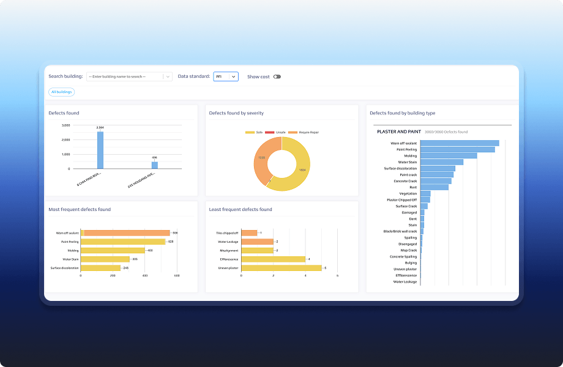
Task: Click the Defects found by severity title
Action: 236,113
